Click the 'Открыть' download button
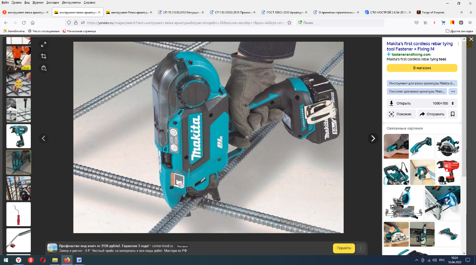 [406, 103]
